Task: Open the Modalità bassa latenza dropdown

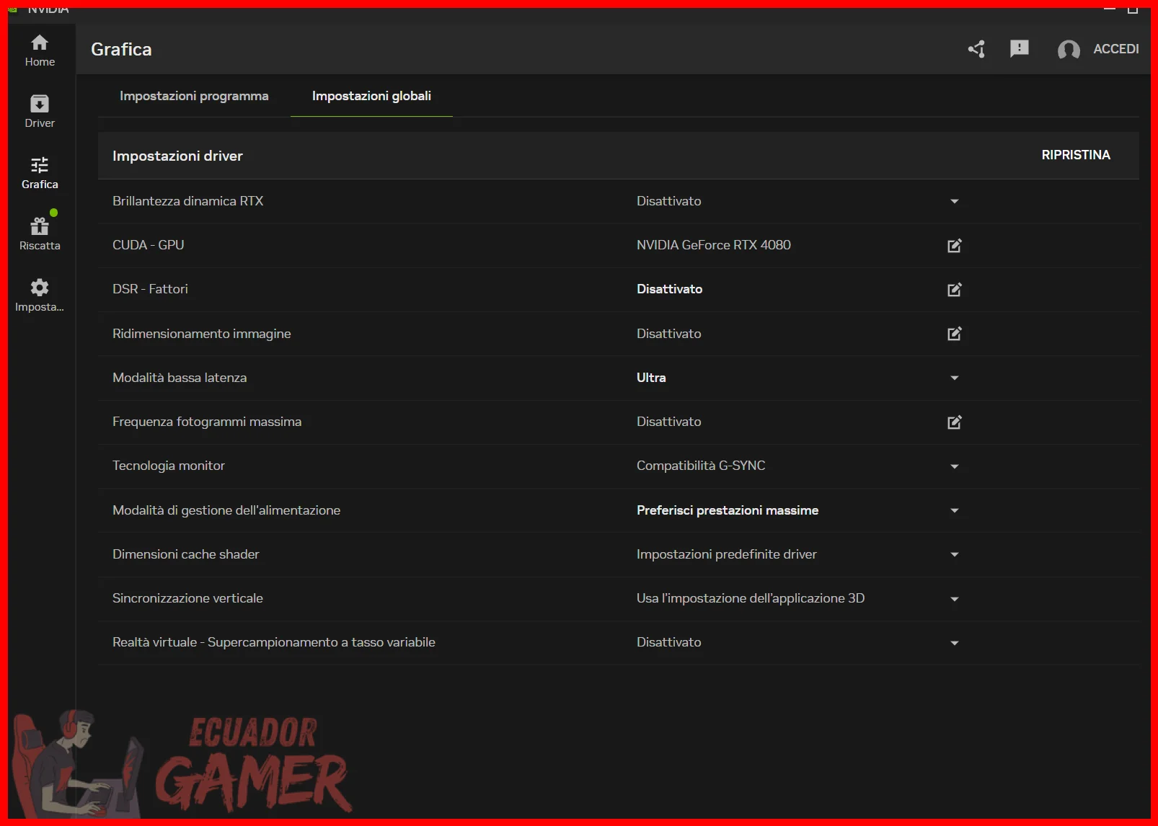Action: 954,378
